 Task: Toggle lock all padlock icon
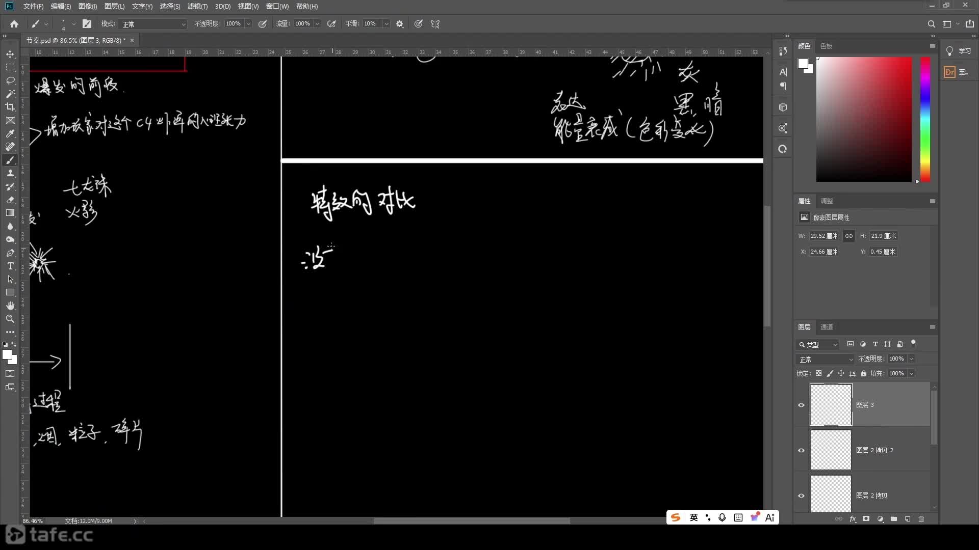coord(864,373)
